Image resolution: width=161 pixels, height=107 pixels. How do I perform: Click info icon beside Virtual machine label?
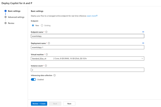coord(47,54)
